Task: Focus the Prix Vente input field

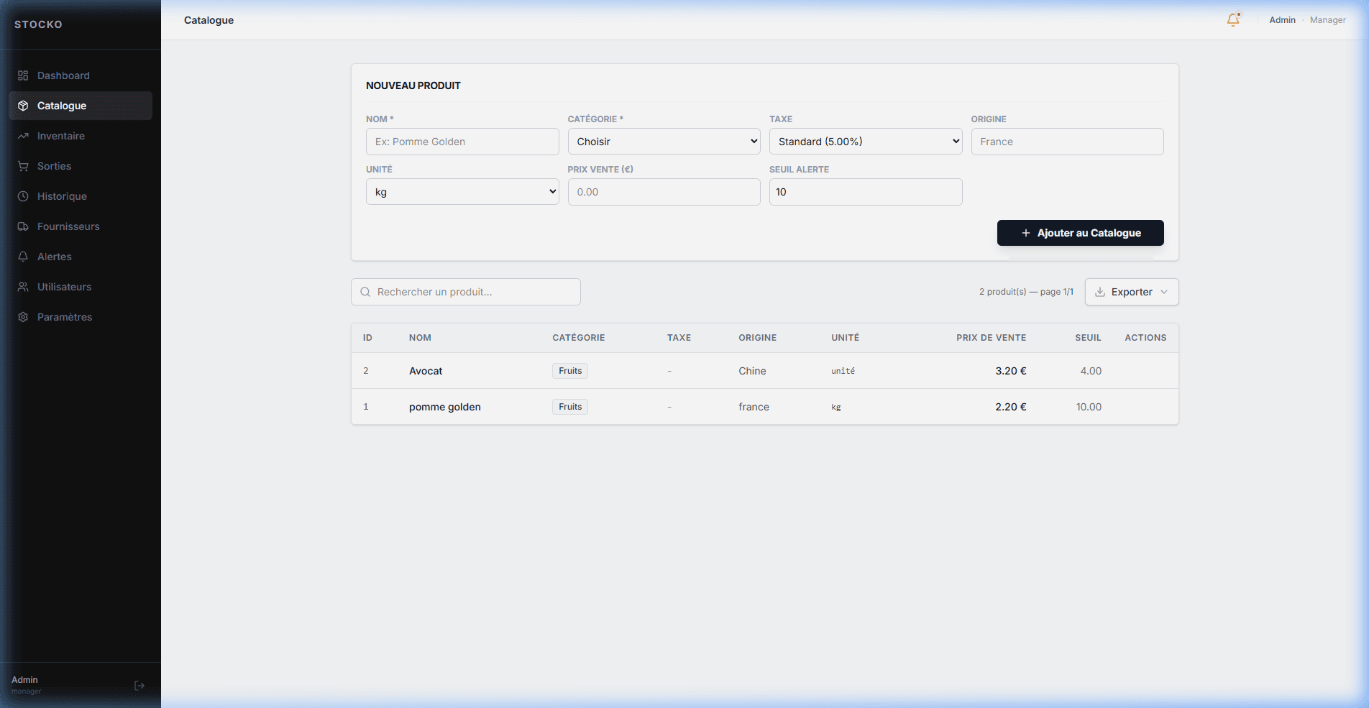Action: (x=664, y=192)
